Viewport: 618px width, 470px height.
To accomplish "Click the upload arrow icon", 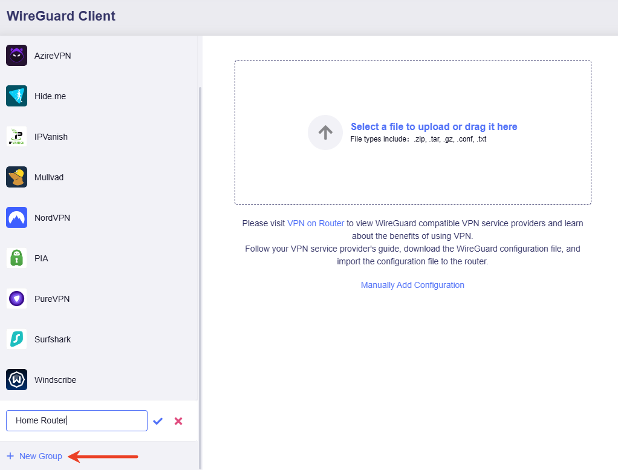I will pos(325,132).
